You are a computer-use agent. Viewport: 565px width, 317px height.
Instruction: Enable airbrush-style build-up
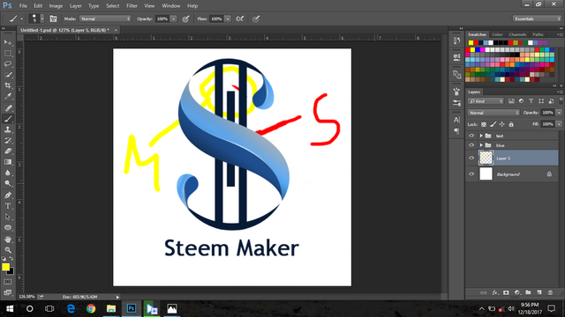point(239,18)
